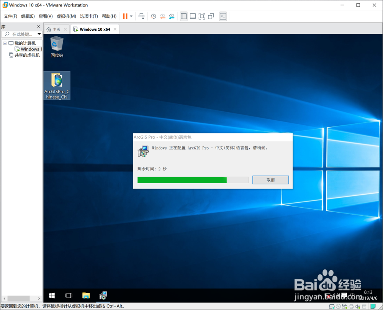This screenshot has height=310, width=383.
Task: Switch to Unity mode
Action: 211,16
